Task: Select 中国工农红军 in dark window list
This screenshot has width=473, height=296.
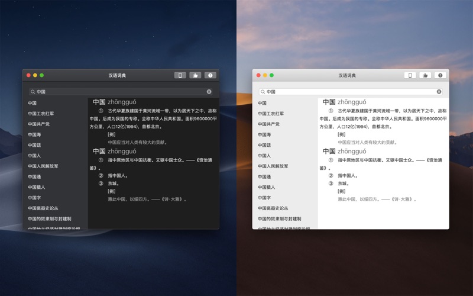Action: pos(41,114)
